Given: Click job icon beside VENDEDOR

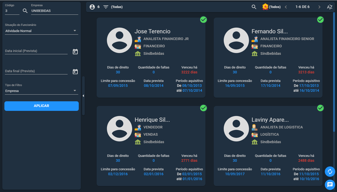Looking at the screenshot, I should pos(138,127).
